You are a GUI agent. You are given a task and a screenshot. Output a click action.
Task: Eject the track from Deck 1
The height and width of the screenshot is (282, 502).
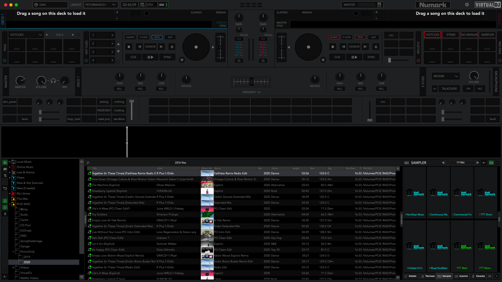click(172, 47)
